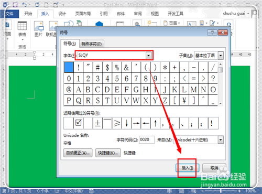Image resolution: width=262 pixels, height=194 pixels.
Task: Open the Mailings (邮件) ribbon tab
Action: pos(121,14)
